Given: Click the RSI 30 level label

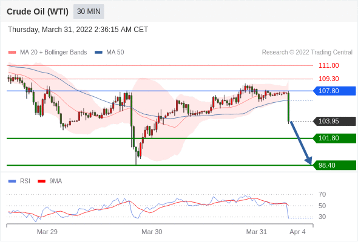Looking at the screenshot, I should point(322,217).
